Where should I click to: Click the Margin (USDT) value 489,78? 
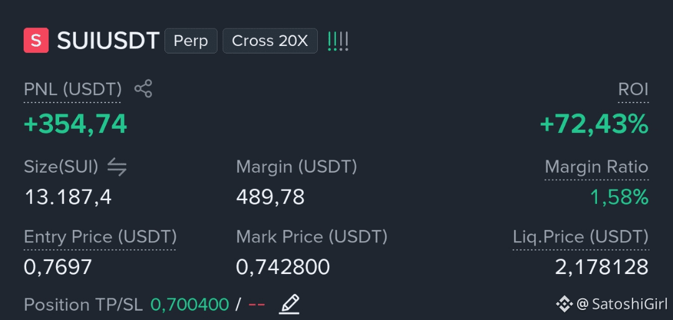click(270, 197)
